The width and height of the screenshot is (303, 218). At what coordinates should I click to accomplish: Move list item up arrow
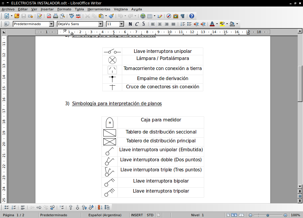(70, 207)
